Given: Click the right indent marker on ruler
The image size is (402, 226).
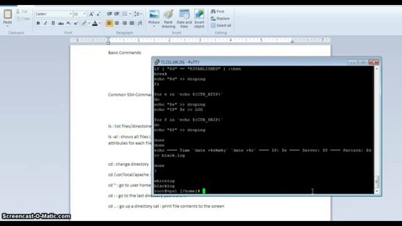Looking at the screenshot, I should [292, 41].
